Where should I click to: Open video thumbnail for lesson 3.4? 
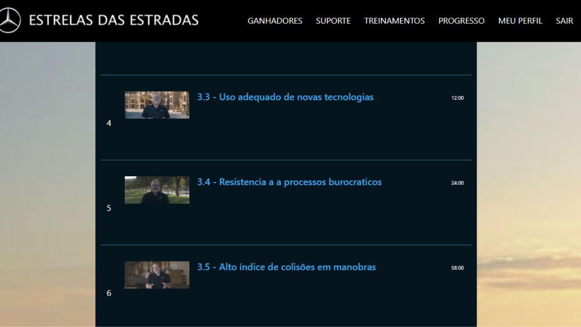[x=157, y=190]
